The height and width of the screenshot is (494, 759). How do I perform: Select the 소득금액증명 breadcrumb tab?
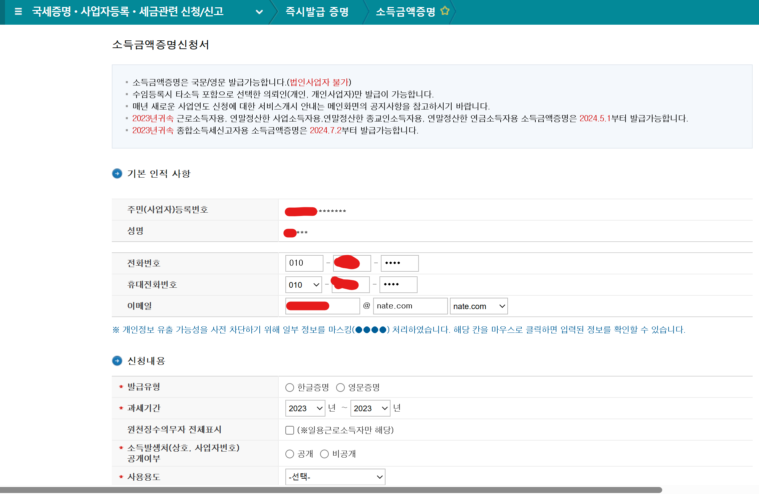(x=405, y=12)
